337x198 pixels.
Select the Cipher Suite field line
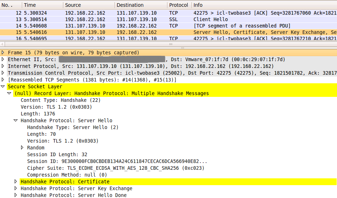coord(116,168)
